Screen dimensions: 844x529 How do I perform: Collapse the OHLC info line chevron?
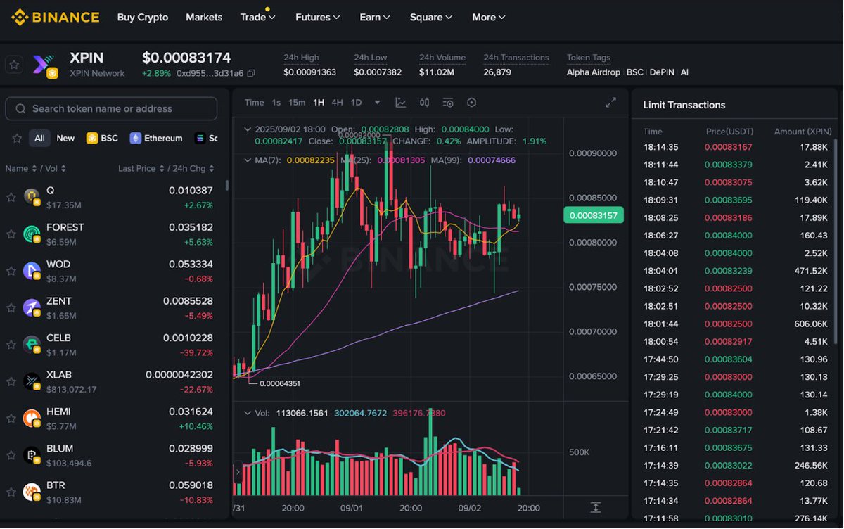tap(248, 129)
